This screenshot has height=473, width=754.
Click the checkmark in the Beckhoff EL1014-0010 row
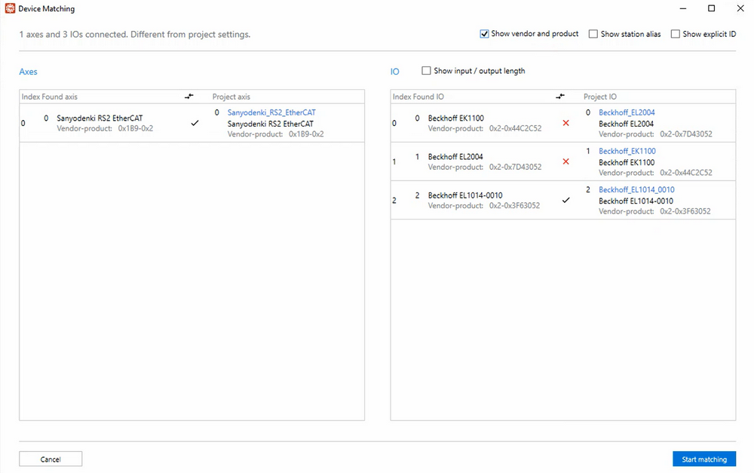(x=565, y=200)
